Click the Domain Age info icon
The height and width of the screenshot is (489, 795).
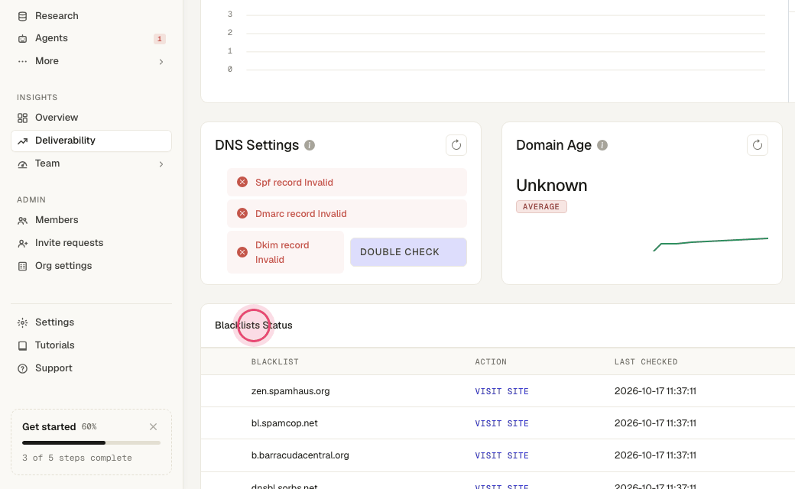pyautogui.click(x=602, y=145)
